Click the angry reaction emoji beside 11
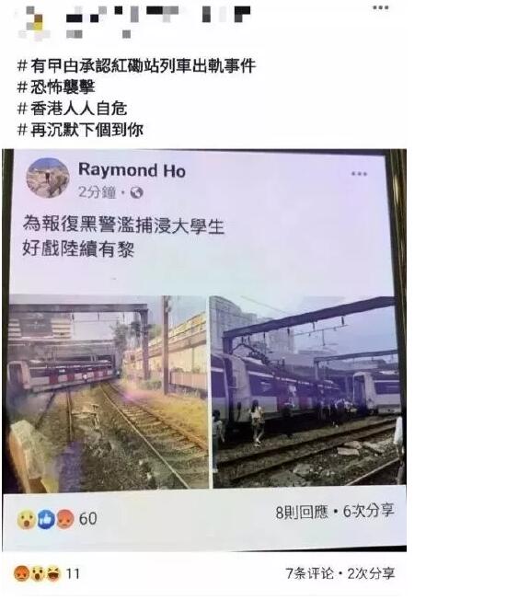Screen dimensions: 518x600 click(x=21, y=573)
